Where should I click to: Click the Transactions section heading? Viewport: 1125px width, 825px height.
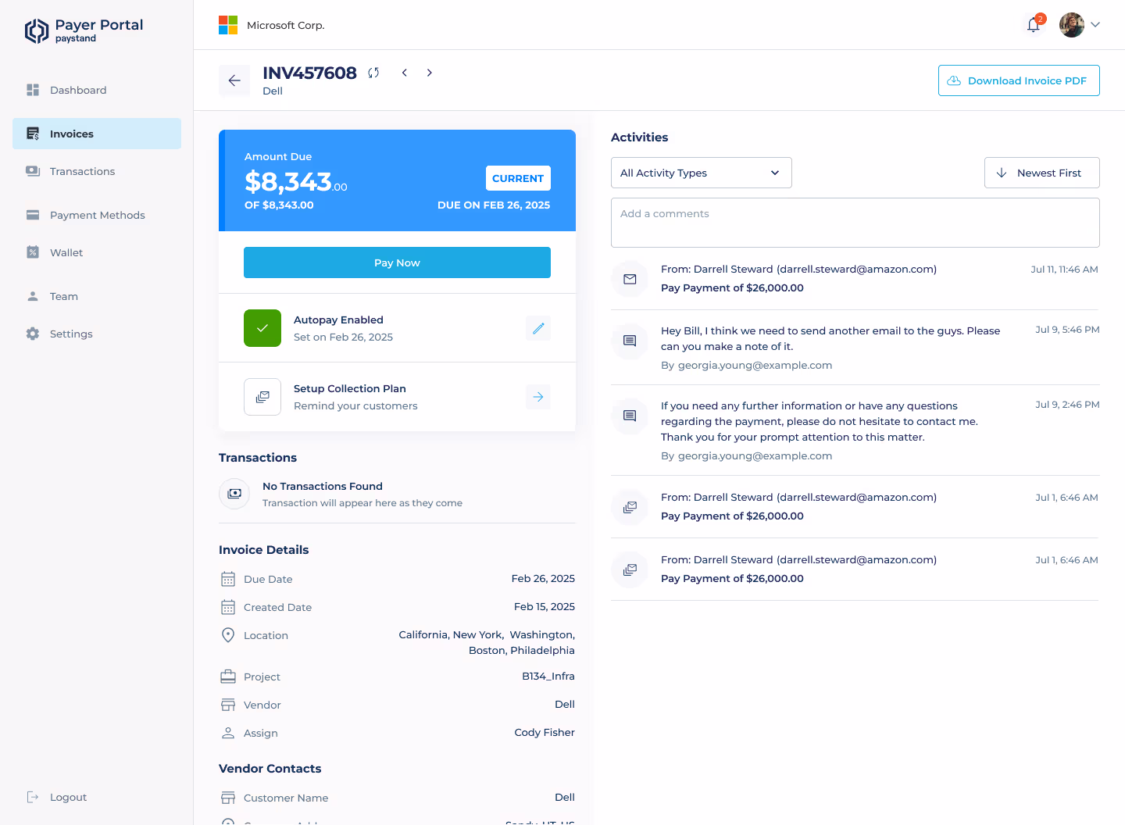(258, 457)
